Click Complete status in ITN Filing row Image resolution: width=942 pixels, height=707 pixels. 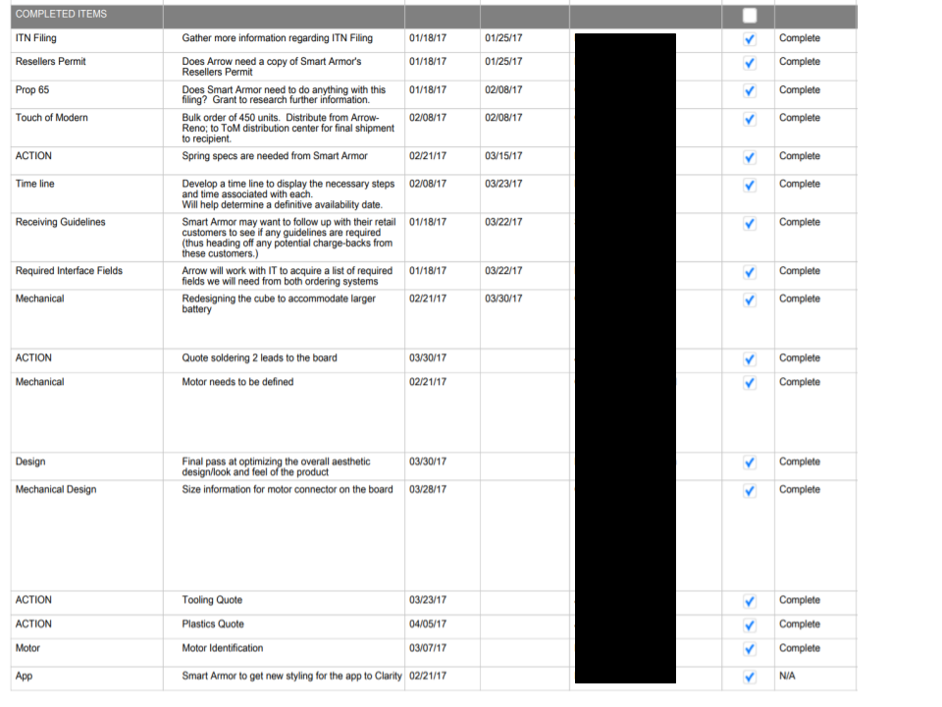click(x=799, y=38)
